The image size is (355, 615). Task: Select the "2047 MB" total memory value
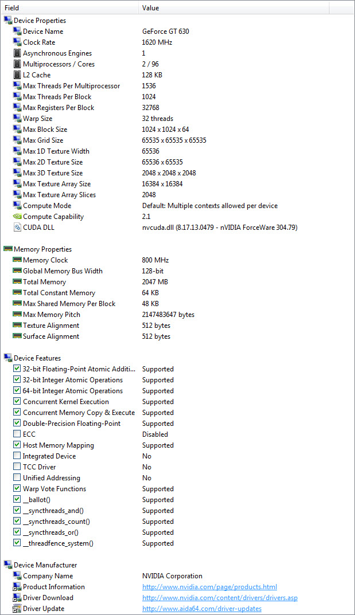pos(155,281)
